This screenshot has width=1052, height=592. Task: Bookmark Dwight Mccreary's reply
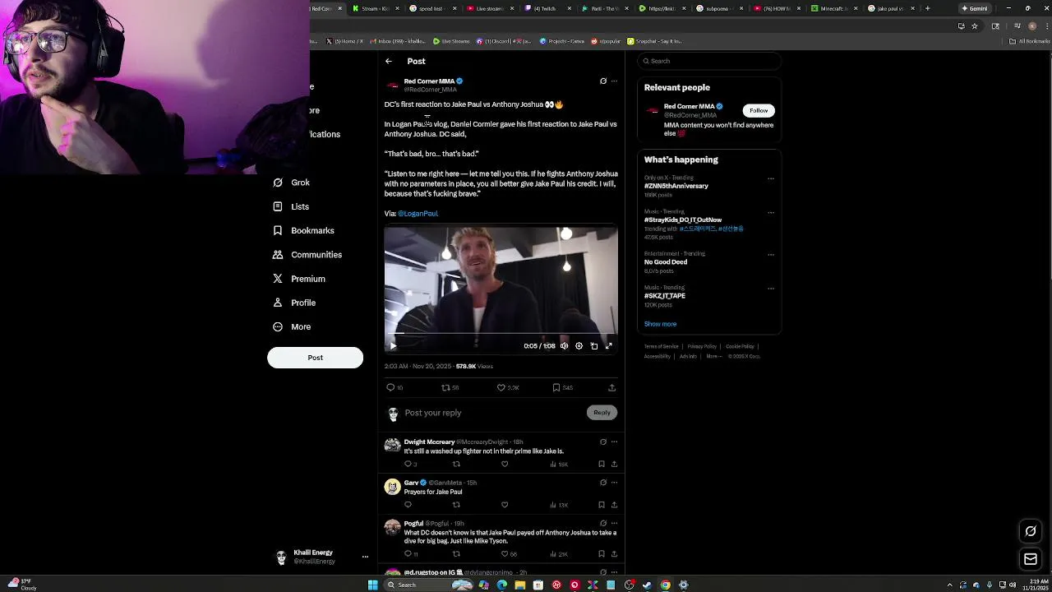tap(602, 464)
